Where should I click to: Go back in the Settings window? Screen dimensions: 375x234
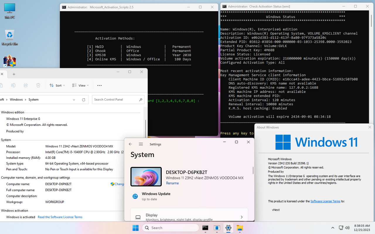[130, 144]
